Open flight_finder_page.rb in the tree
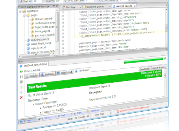The height and width of the screenshot is (131, 179). point(45,27)
